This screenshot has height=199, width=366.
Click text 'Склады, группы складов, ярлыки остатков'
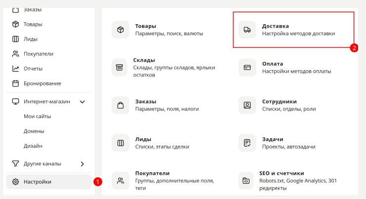pos(174,71)
